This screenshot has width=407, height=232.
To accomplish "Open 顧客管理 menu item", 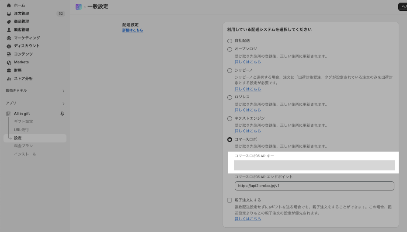I will point(21,30).
